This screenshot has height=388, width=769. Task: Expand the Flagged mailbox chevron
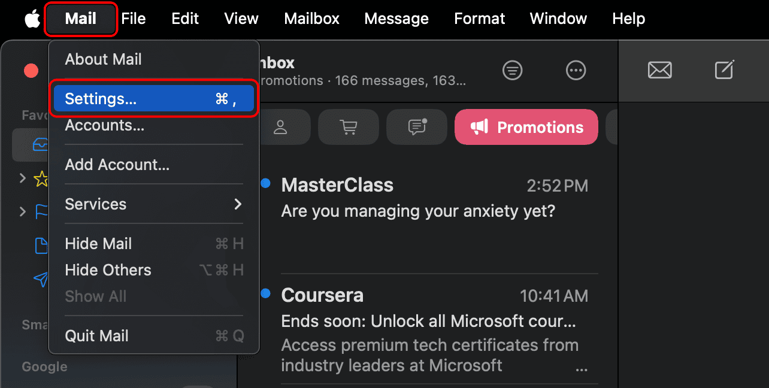tap(23, 211)
